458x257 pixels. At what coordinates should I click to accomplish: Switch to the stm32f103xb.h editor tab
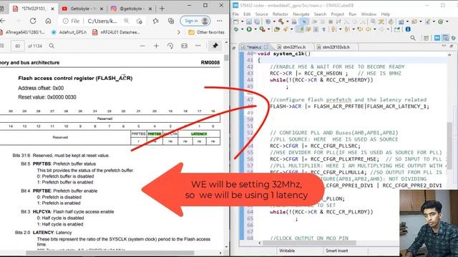pyautogui.click(x=336, y=47)
